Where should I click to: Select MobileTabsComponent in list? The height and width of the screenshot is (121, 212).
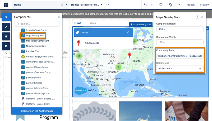(35, 41)
